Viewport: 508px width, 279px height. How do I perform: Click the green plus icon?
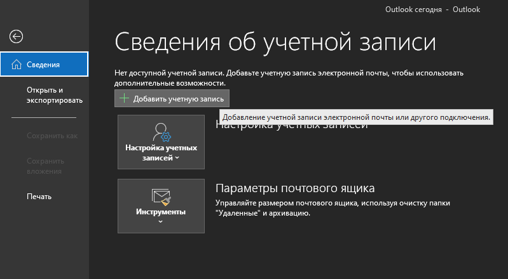coord(124,99)
